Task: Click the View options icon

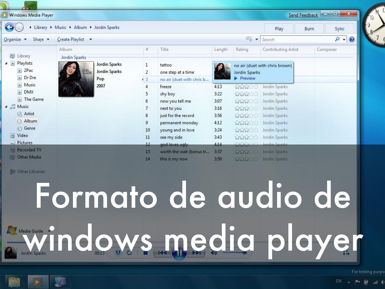Action: coord(249,39)
